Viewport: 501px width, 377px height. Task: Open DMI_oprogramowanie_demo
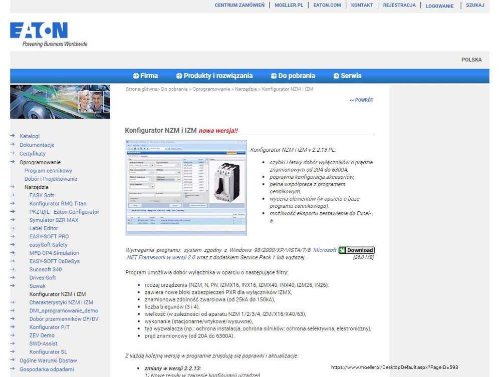click(64, 311)
